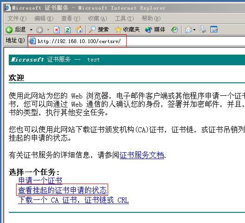The height and width of the screenshot is (223, 245).
Task: Open the 证书服务文档 documentation link
Action: click(x=142, y=155)
